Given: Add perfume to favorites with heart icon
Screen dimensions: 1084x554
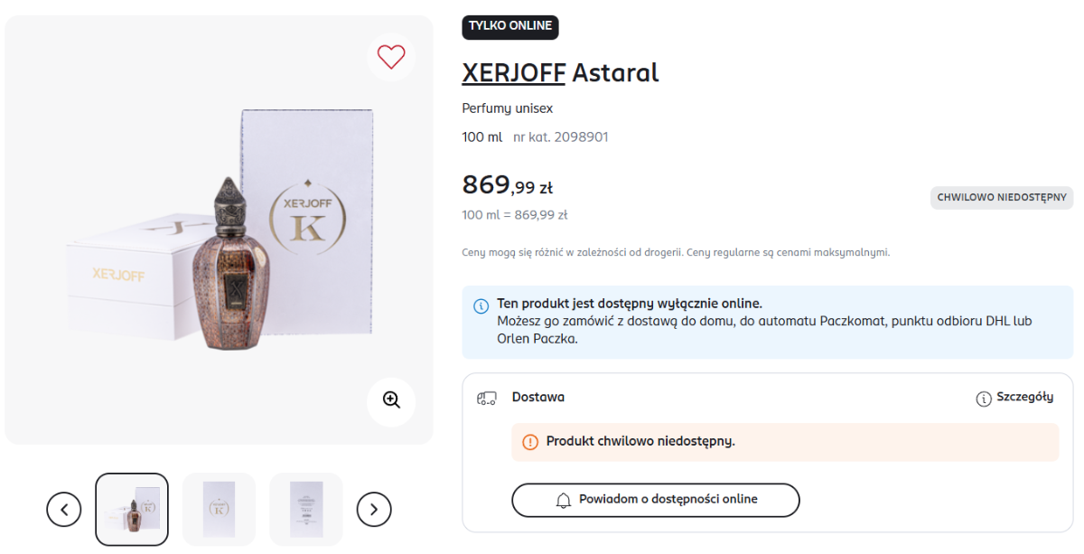Looking at the screenshot, I should click(391, 57).
